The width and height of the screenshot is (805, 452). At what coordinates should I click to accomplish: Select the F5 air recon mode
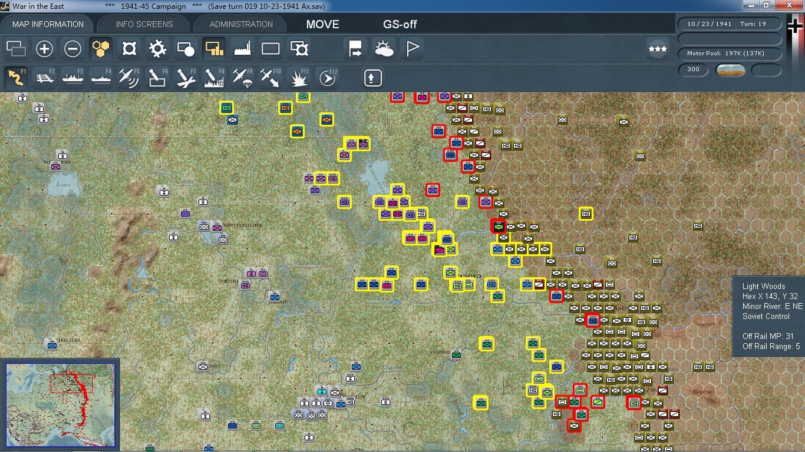coord(129,78)
